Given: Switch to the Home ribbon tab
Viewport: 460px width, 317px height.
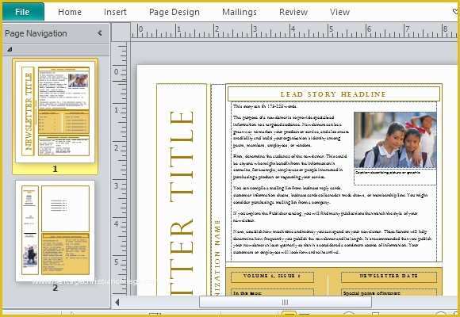Looking at the screenshot, I should [x=70, y=12].
